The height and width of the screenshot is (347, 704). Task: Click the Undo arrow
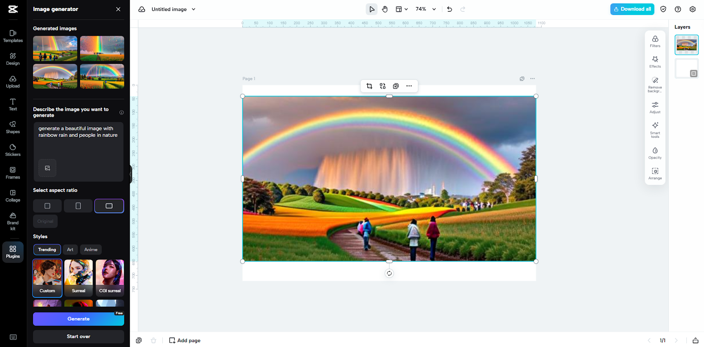coord(449,9)
